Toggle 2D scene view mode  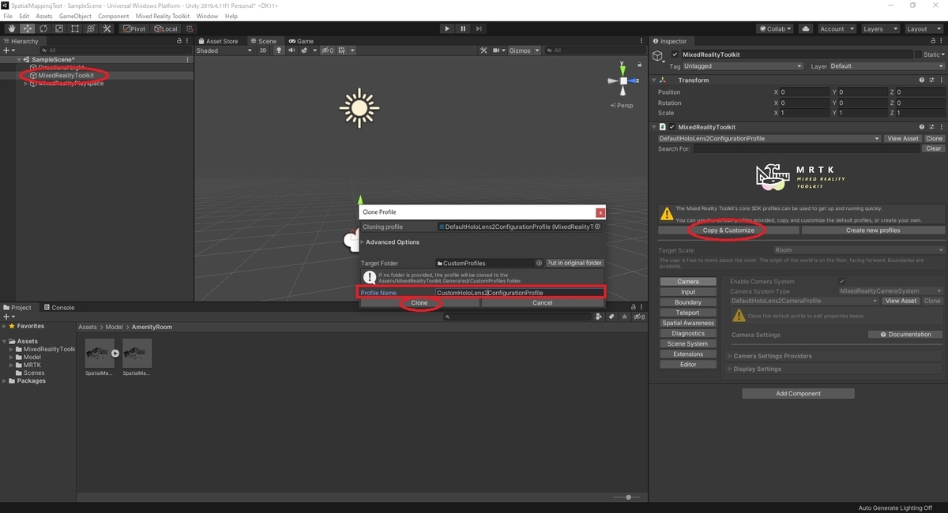pos(264,51)
